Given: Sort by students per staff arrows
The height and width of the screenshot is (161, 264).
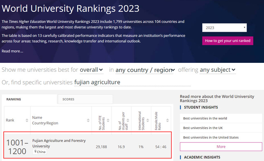Looking at the screenshot, I should tap(128, 120).
